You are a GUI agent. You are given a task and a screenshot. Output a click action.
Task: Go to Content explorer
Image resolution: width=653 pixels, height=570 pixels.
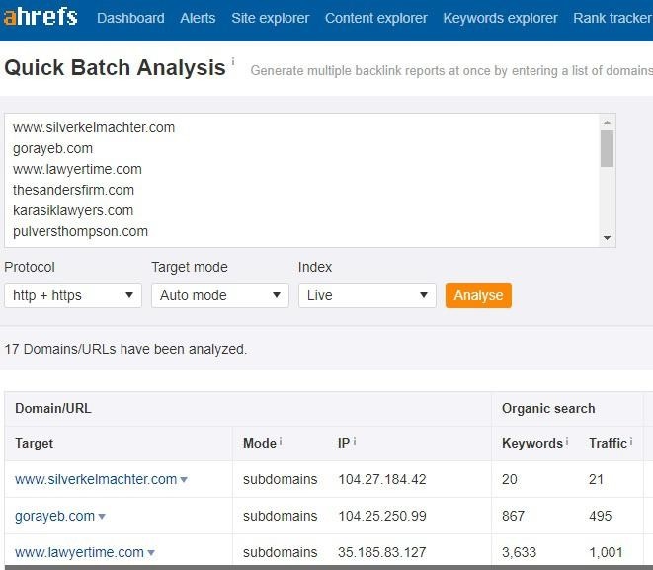click(x=376, y=18)
